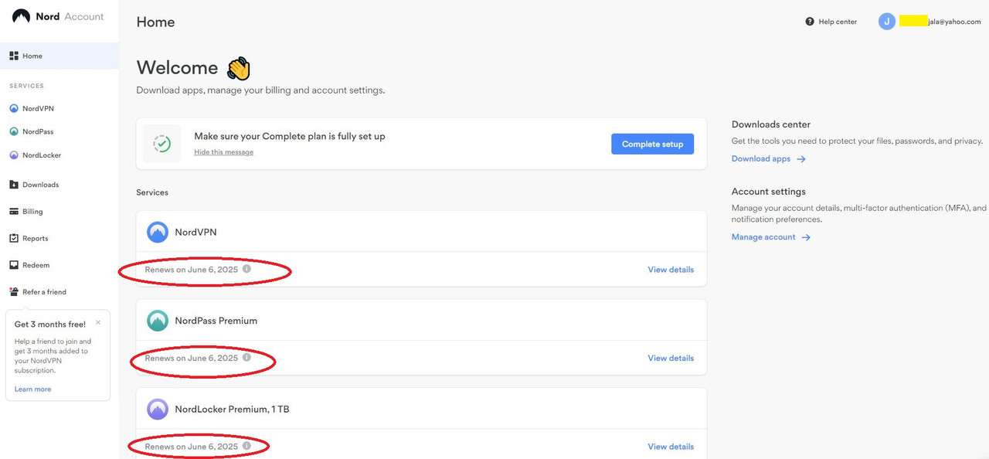This screenshot has width=989, height=459.
Task: Click the SERVICES sidebar section label
Action: click(x=27, y=86)
